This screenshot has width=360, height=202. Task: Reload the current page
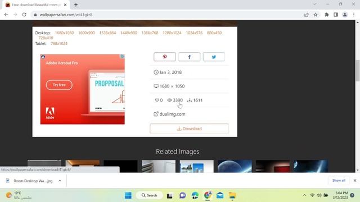24,15
